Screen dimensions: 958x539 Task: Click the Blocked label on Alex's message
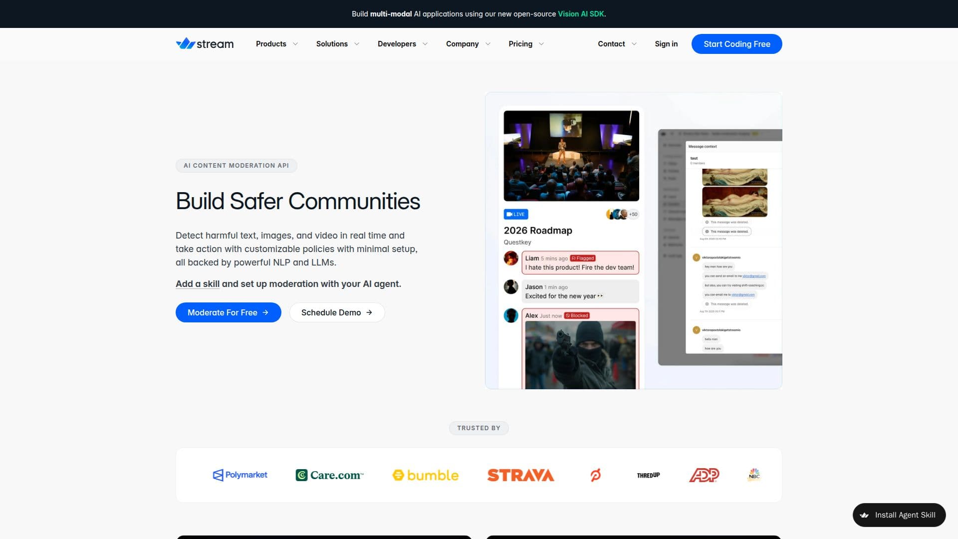(x=577, y=315)
